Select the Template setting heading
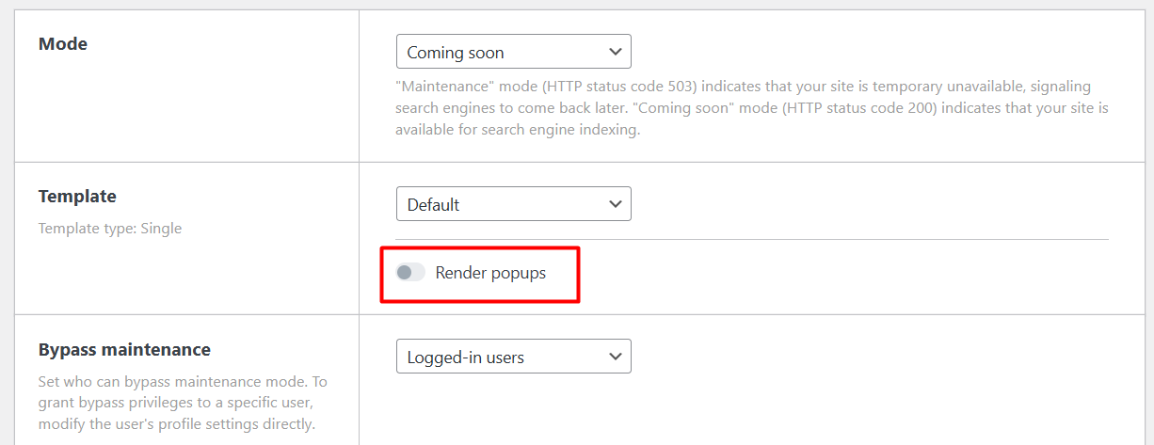 point(77,197)
